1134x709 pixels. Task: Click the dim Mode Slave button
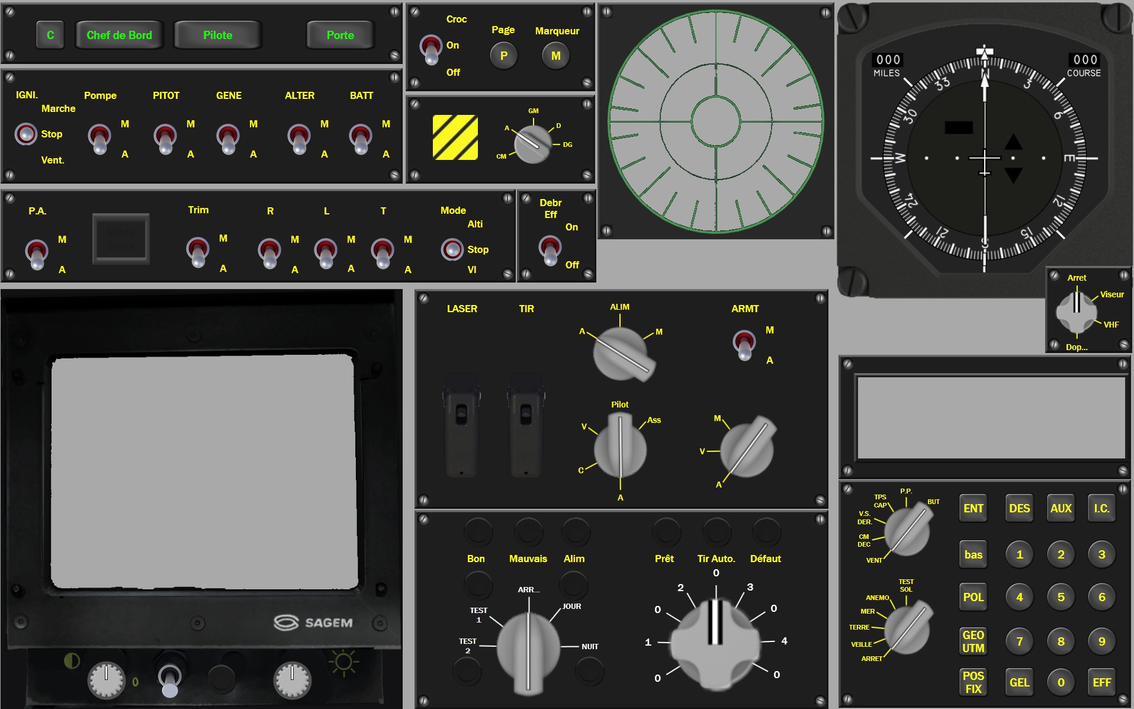pyautogui.click(x=121, y=239)
